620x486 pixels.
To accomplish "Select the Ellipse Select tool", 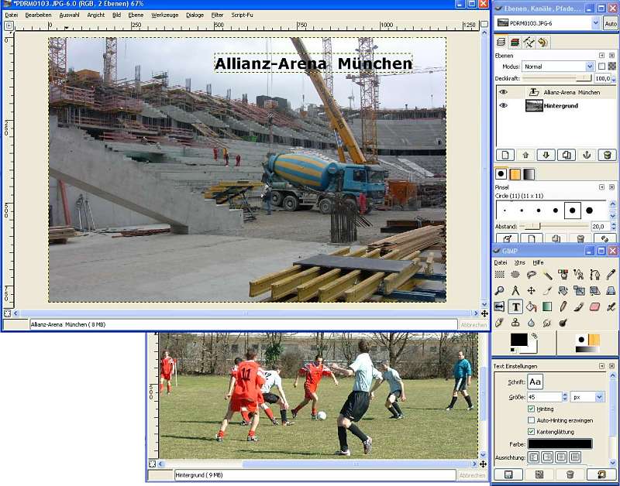I will tap(515, 275).
